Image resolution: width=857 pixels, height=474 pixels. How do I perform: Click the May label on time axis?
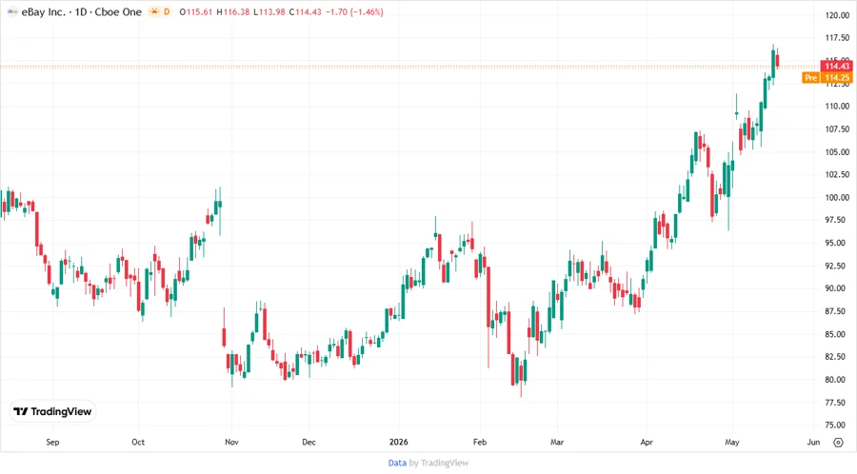click(732, 442)
